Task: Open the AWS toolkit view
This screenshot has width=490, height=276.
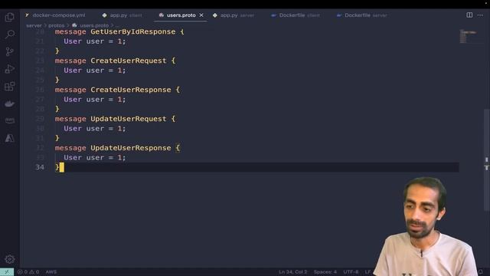Action: [10, 121]
